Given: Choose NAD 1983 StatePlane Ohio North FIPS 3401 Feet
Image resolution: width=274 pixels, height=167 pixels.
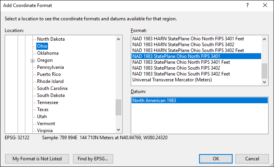Looking at the screenshot, I should tap(196, 62).
